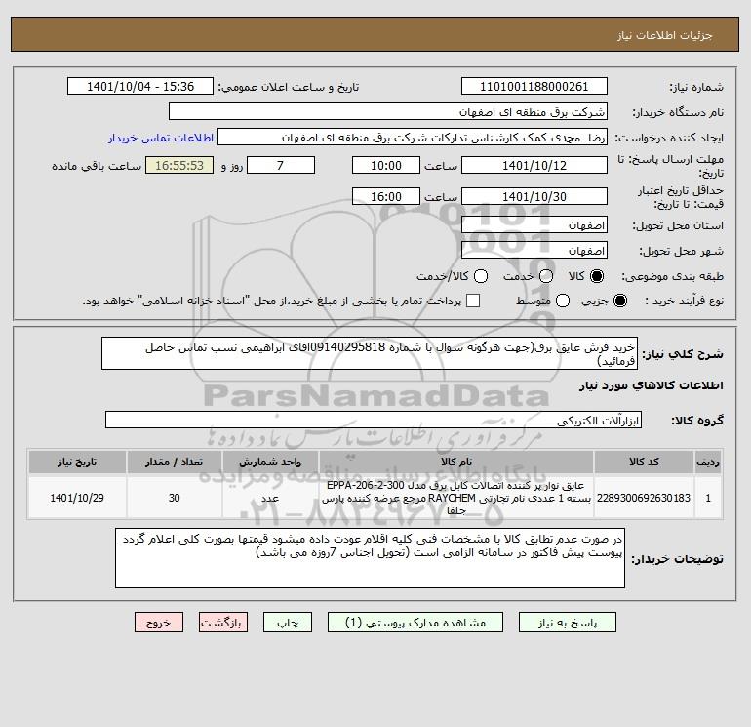
Task: Click the buyer notes text area
Action: (x=370, y=558)
